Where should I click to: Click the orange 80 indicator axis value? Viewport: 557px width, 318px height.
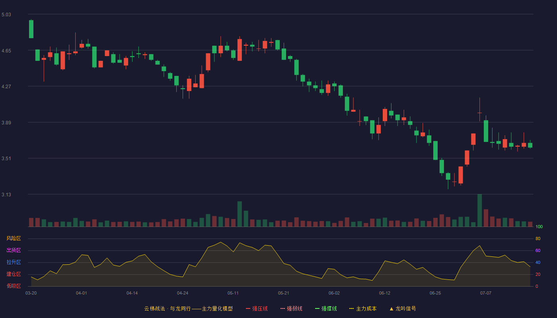(x=538, y=238)
